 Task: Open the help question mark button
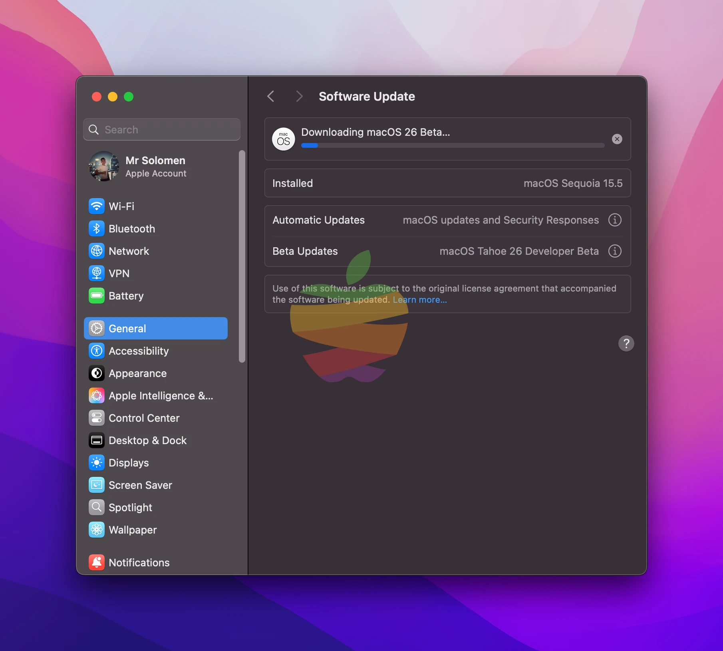click(626, 343)
